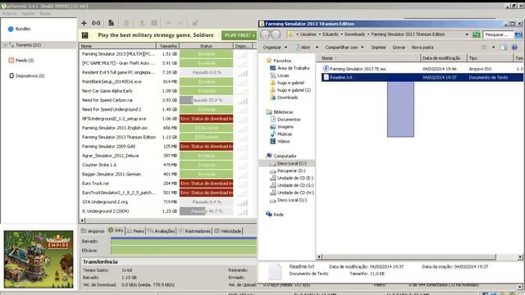Click the greyed Start download arrow icon
This screenshot has width=525, height=295.
[x=142, y=23]
